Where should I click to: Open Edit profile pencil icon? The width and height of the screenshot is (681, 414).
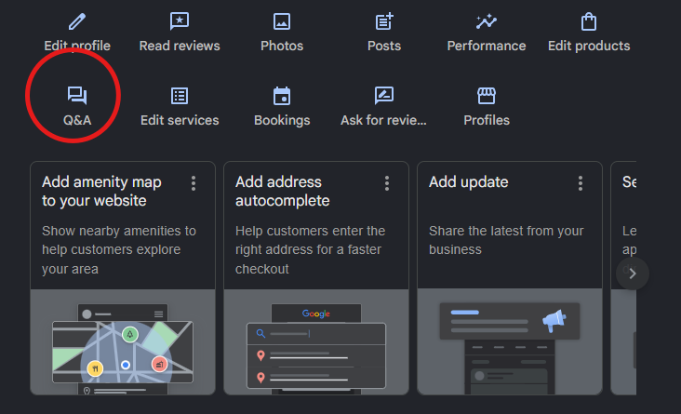click(77, 21)
